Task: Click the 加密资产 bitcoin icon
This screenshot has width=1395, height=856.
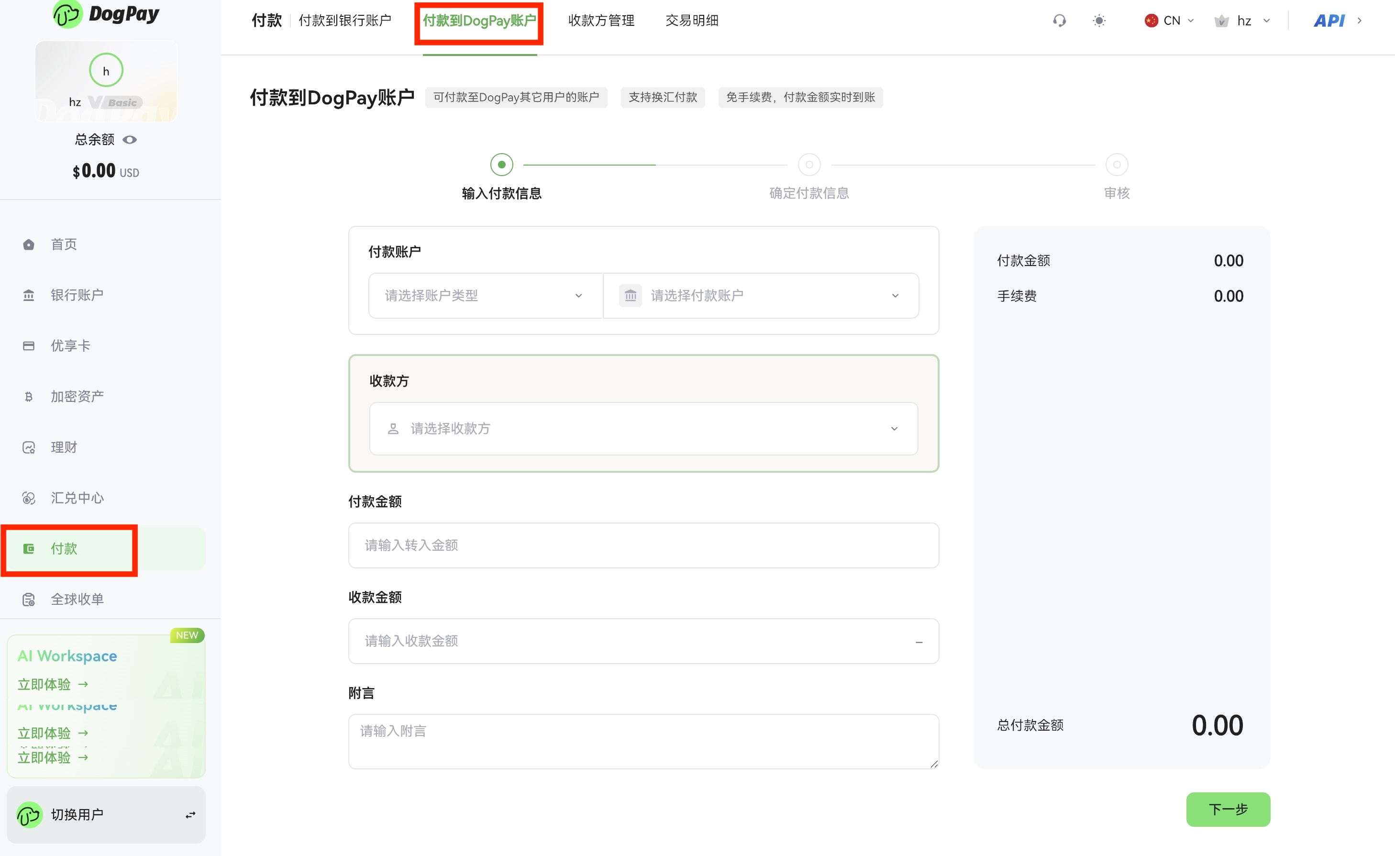Action: click(28, 396)
